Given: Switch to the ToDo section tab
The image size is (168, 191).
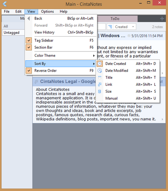Looking at the screenshot, I should click(118, 18).
